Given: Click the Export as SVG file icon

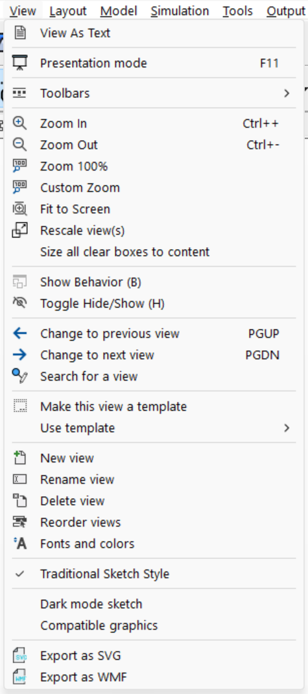Looking at the screenshot, I should [x=20, y=656].
